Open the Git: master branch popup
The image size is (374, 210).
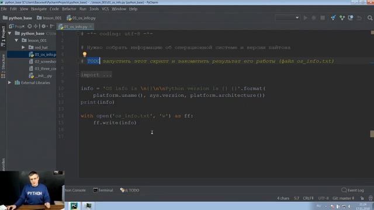[343, 198]
